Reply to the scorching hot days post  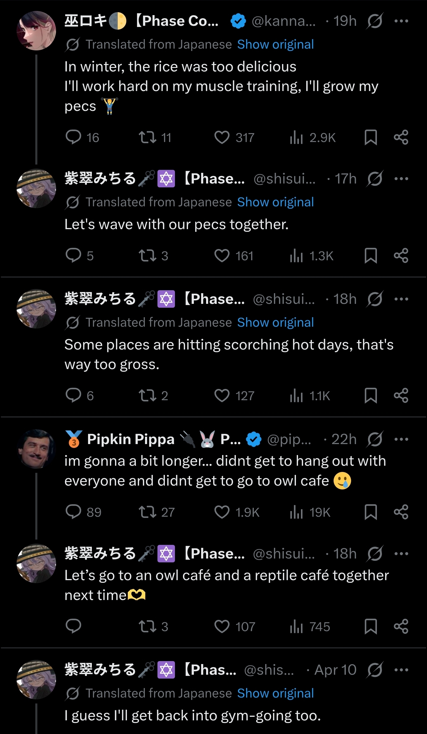pyautogui.click(x=79, y=396)
